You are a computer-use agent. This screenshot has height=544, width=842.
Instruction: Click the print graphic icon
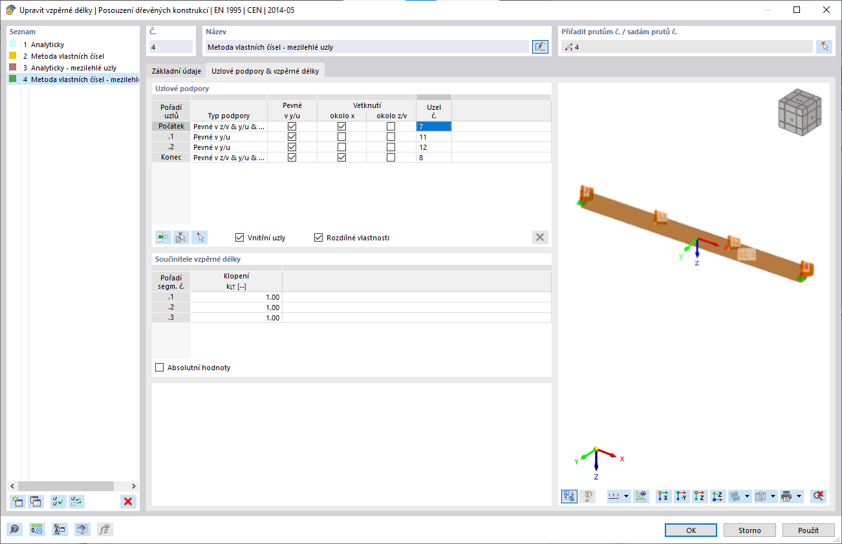click(786, 496)
